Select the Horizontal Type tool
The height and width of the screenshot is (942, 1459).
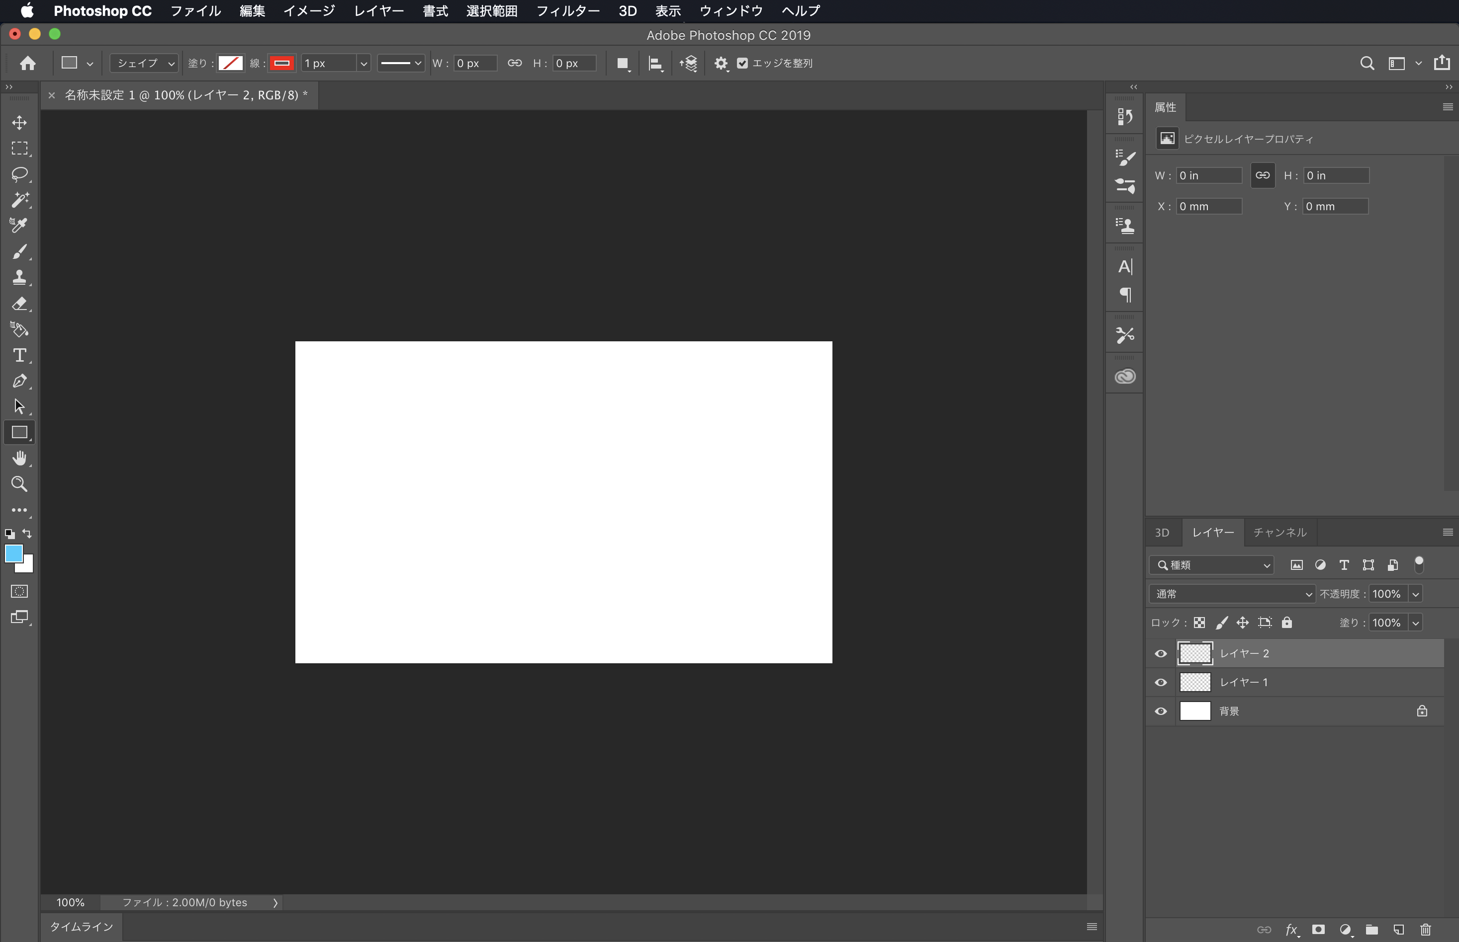tap(19, 355)
